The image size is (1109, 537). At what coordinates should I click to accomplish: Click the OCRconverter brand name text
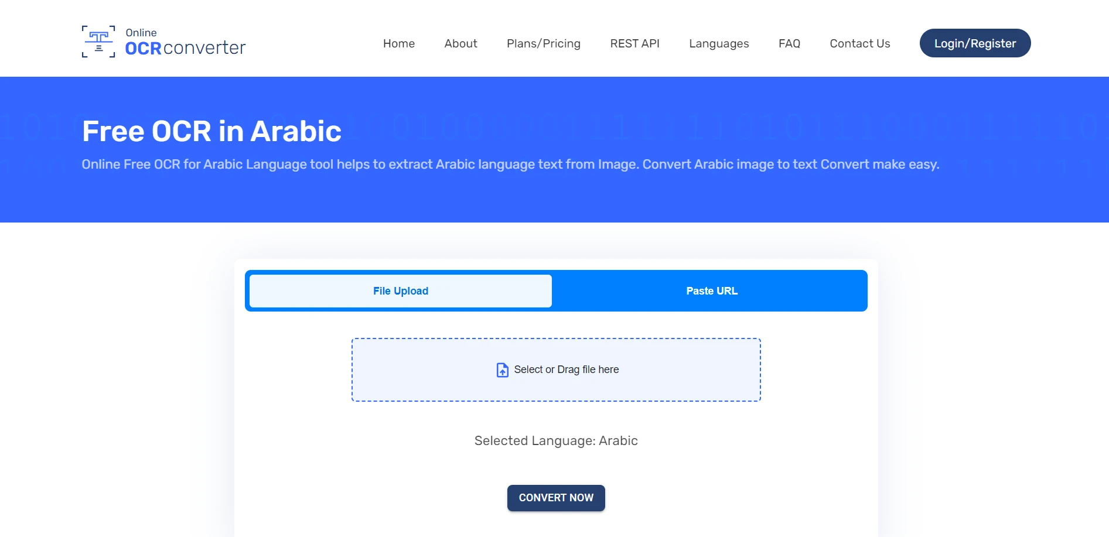tap(185, 48)
